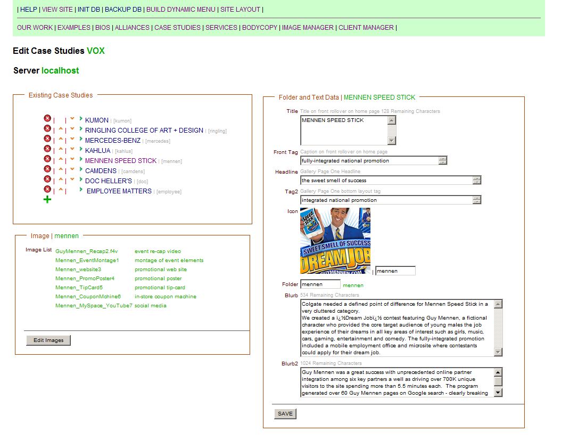Viewport: 561px width, 440px height.
Task: Select BACKUP DB in the top menu
Action: (x=123, y=9)
